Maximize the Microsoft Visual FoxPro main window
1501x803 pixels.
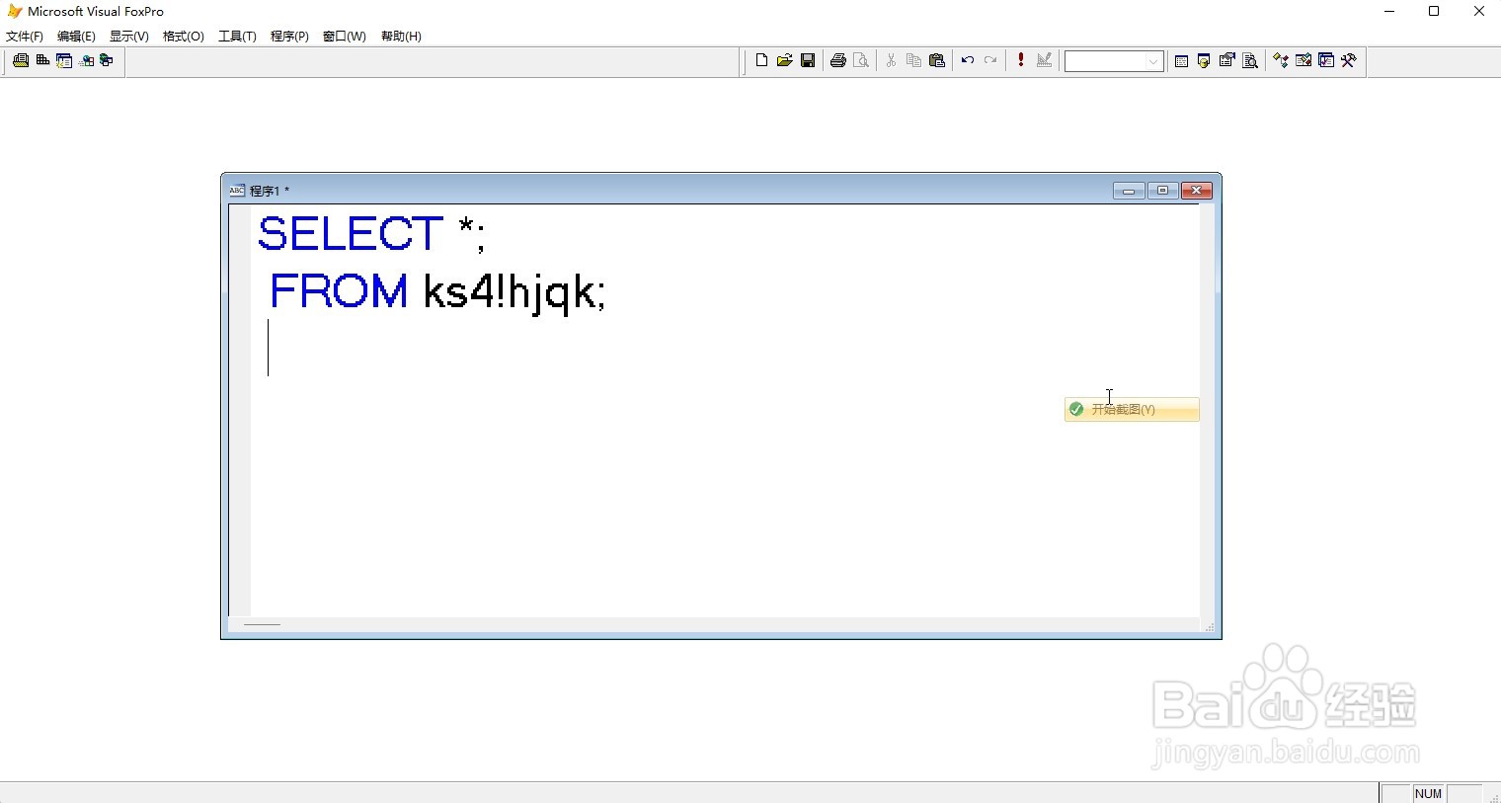[x=1434, y=12]
